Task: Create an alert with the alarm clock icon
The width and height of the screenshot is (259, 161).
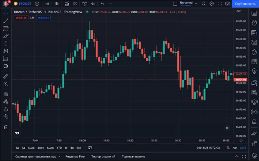Action: 84,4
